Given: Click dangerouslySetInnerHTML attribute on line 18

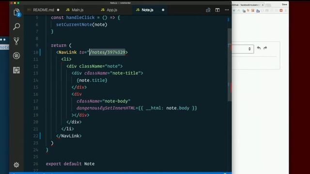Looking at the screenshot, I should (106, 108).
